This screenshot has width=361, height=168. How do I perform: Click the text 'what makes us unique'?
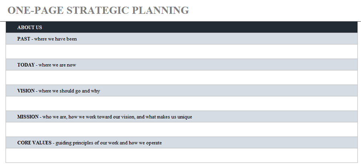[169, 117]
